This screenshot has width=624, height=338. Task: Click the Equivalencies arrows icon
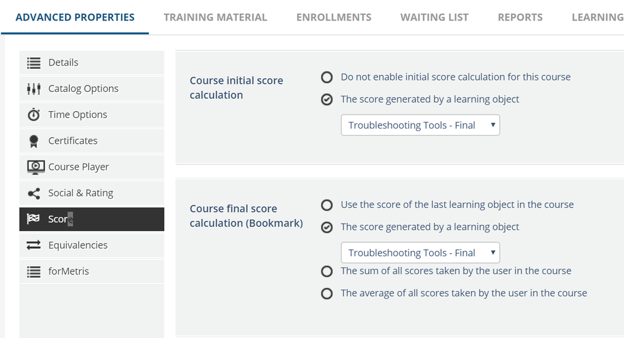pos(34,246)
